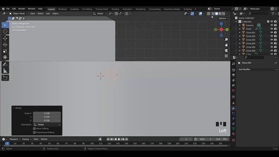
Task: Open the Keying dropdown in timeline
Action: click(x=27, y=139)
